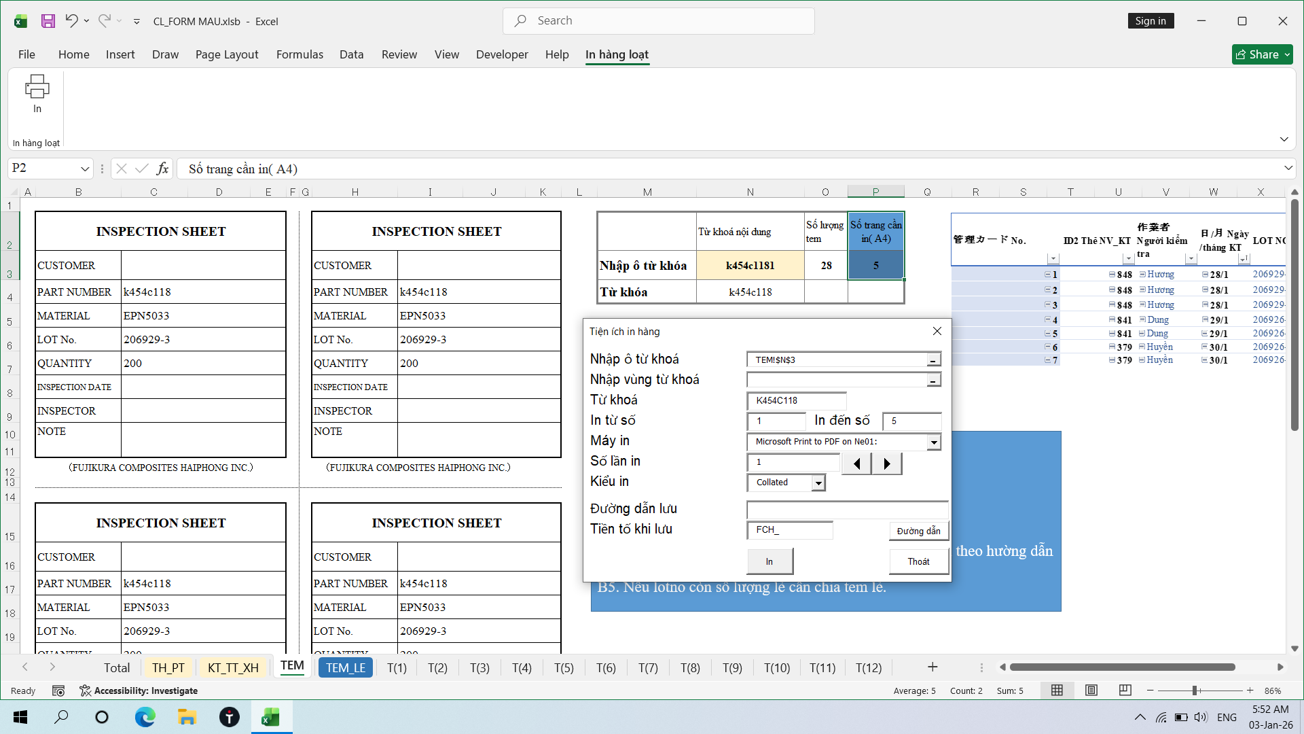Click the Save icon in title bar

(x=48, y=21)
